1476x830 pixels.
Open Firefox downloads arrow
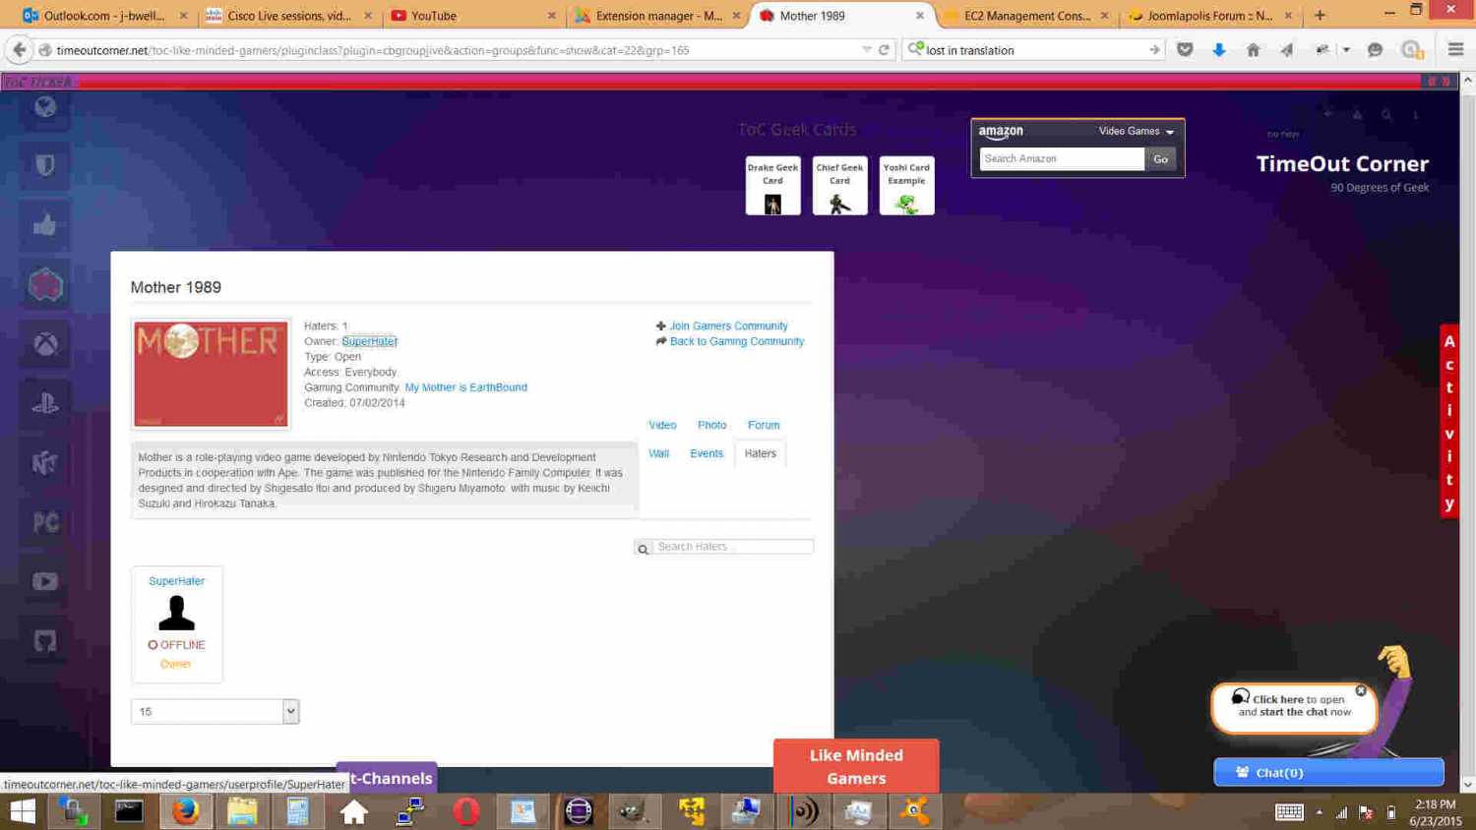coord(1219,49)
